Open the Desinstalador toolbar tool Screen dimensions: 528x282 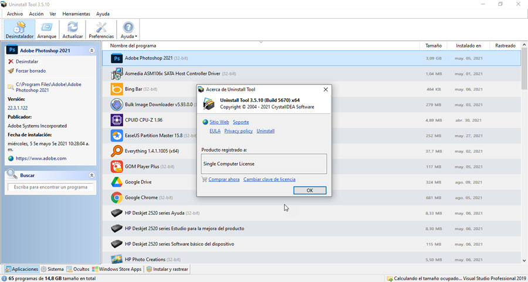[x=19, y=29]
